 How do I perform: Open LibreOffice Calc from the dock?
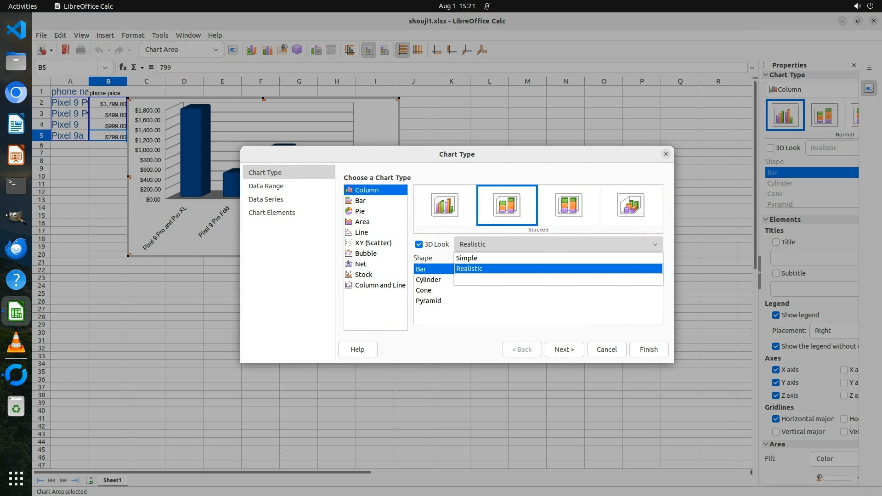point(16,312)
